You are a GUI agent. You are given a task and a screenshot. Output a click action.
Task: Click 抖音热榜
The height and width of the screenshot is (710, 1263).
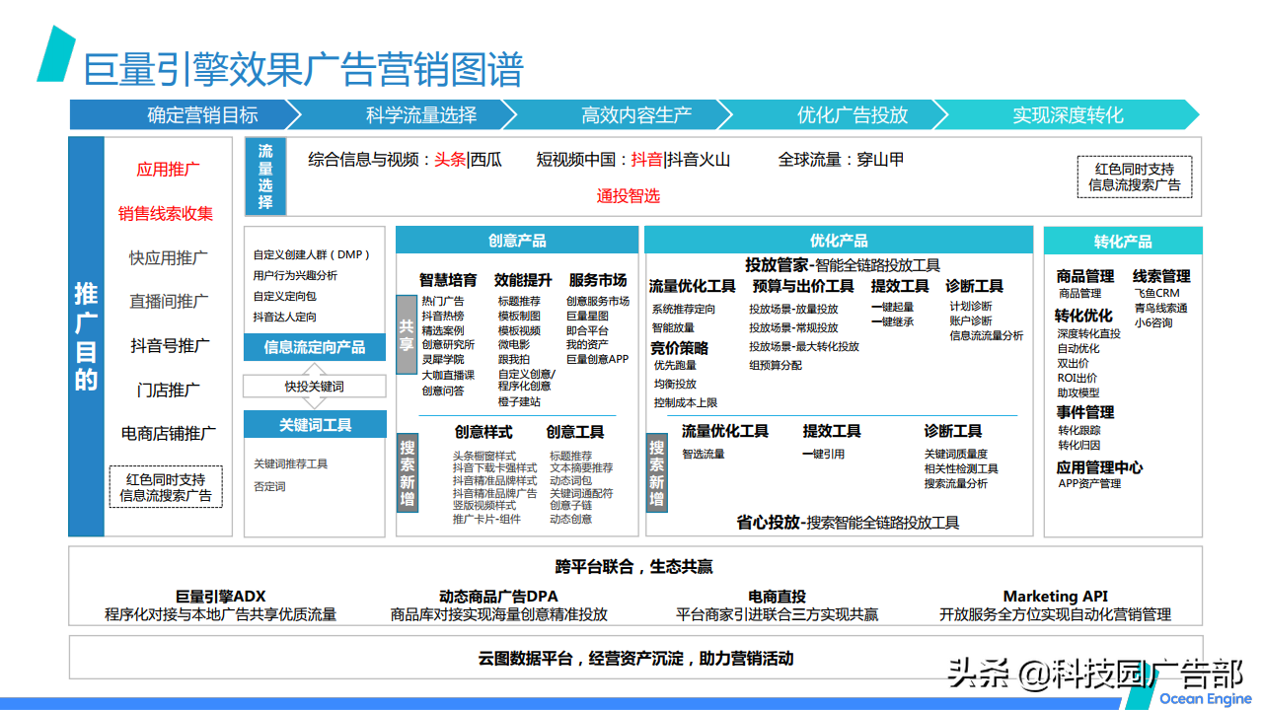tap(443, 316)
